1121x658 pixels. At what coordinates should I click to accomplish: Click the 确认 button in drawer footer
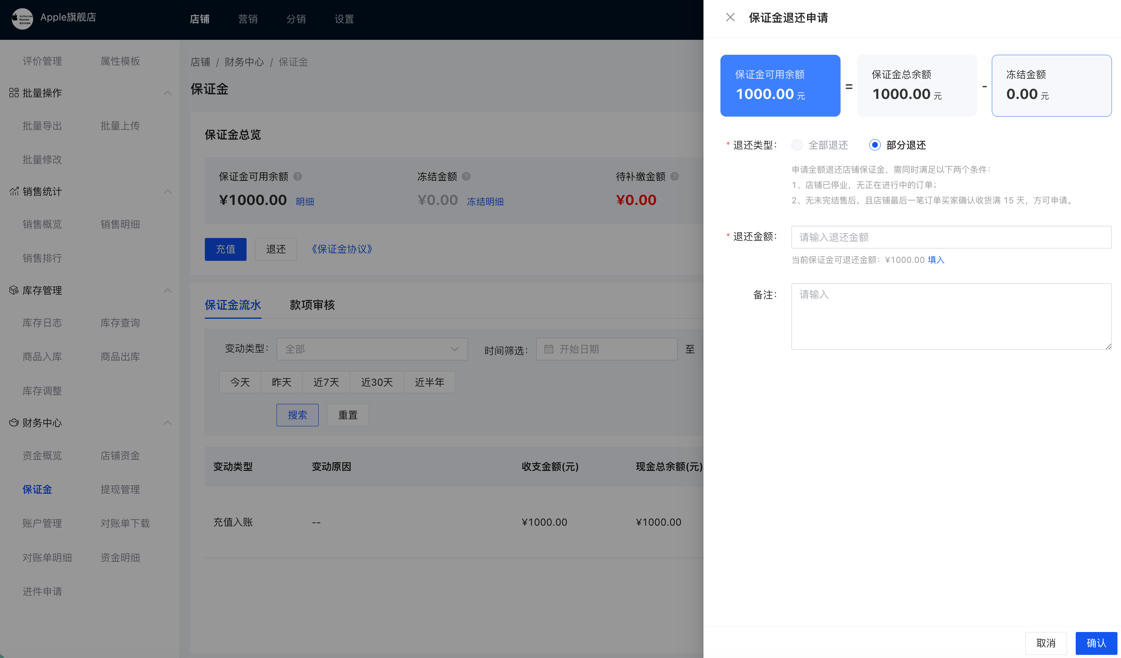pos(1096,643)
